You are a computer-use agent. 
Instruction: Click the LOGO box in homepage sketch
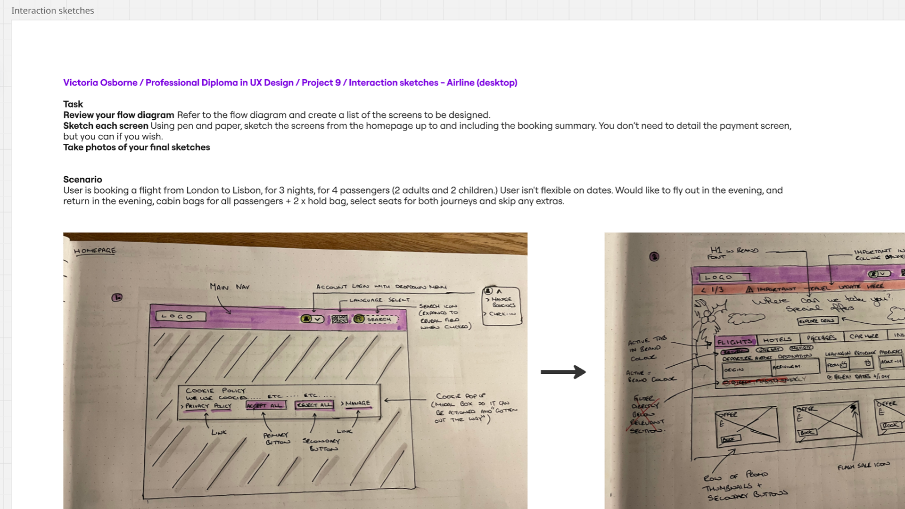(x=181, y=316)
